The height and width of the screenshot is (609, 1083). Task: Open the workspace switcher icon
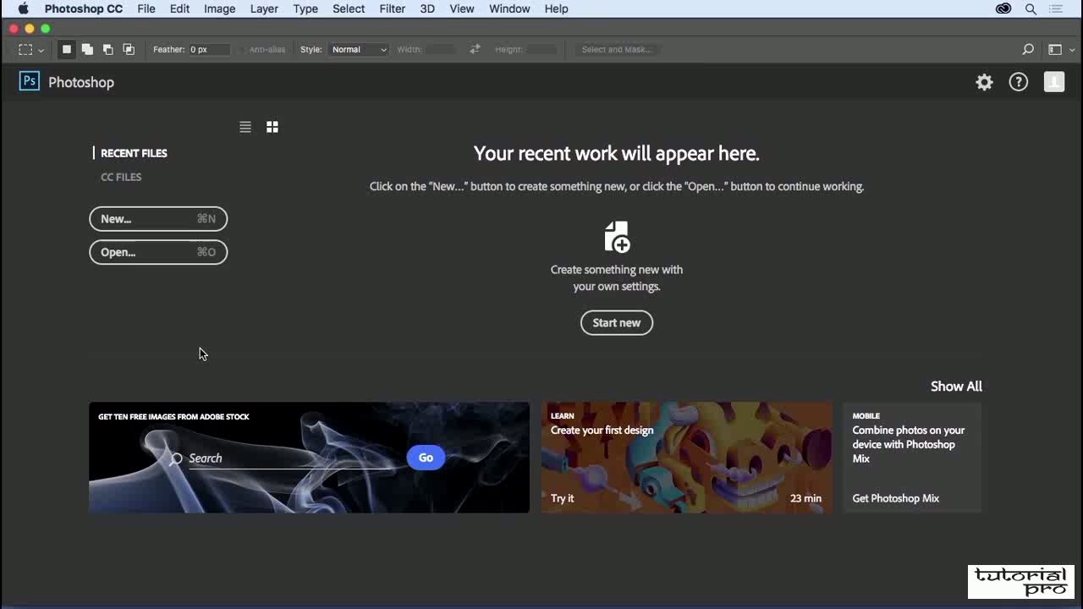1055,50
